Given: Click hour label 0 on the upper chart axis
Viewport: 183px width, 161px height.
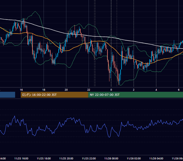Looking at the screenshot, I should click(x=111, y=90).
